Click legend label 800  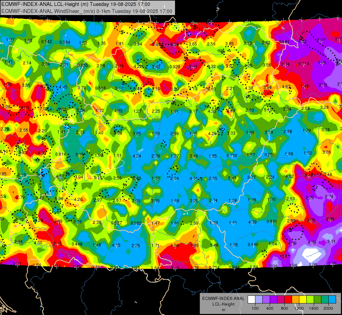pyautogui.click(x=284, y=308)
